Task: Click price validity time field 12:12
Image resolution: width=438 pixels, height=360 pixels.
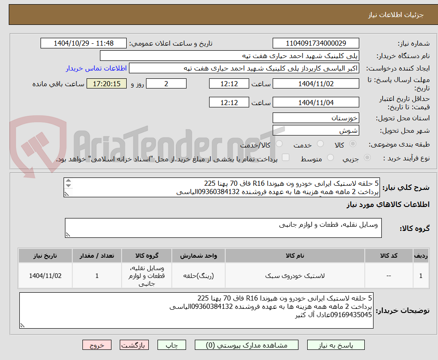Action: point(229,102)
